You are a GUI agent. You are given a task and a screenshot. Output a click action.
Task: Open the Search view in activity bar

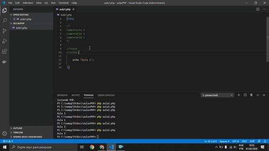pyautogui.click(x=5, y=21)
